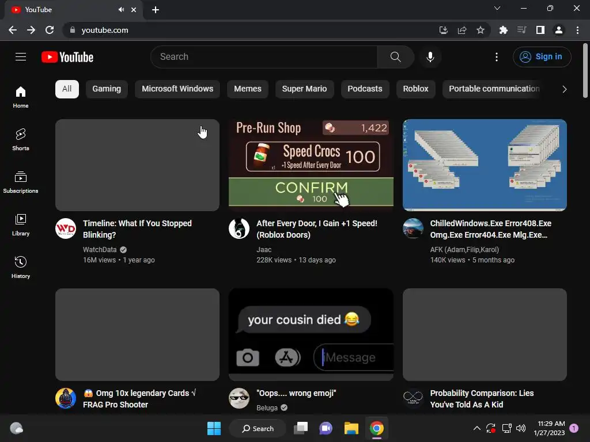Open ChilledWindows error windows thumbnail

click(x=485, y=165)
